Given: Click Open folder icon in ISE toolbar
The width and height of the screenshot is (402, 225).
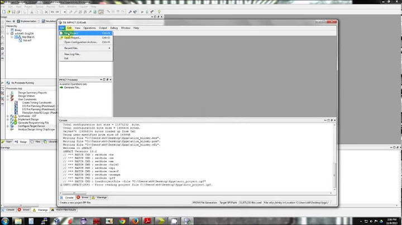Looking at the screenshot, I should point(9,12).
